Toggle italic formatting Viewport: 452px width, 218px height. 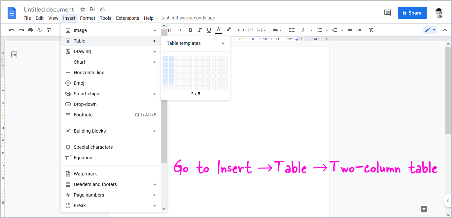[199, 30]
